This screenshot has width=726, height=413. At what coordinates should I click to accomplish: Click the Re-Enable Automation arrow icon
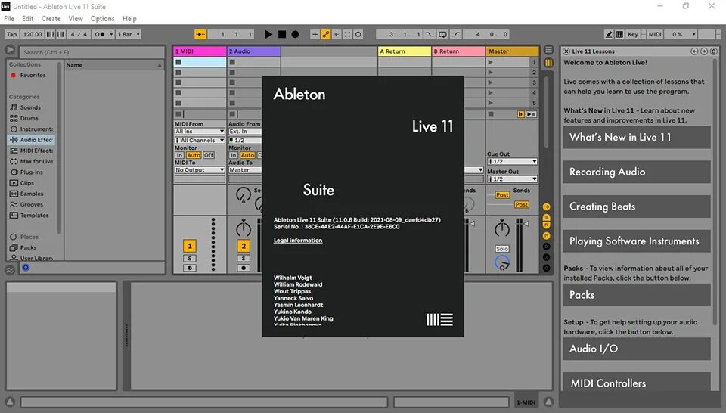click(x=337, y=34)
